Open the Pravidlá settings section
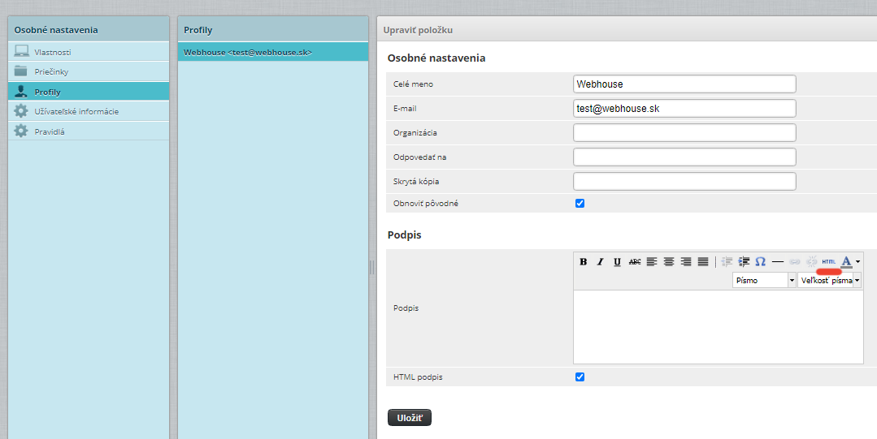877x439 pixels. (50, 131)
